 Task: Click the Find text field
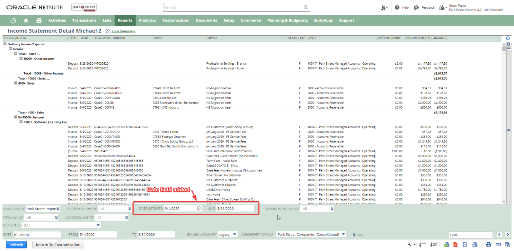click(x=471, y=235)
